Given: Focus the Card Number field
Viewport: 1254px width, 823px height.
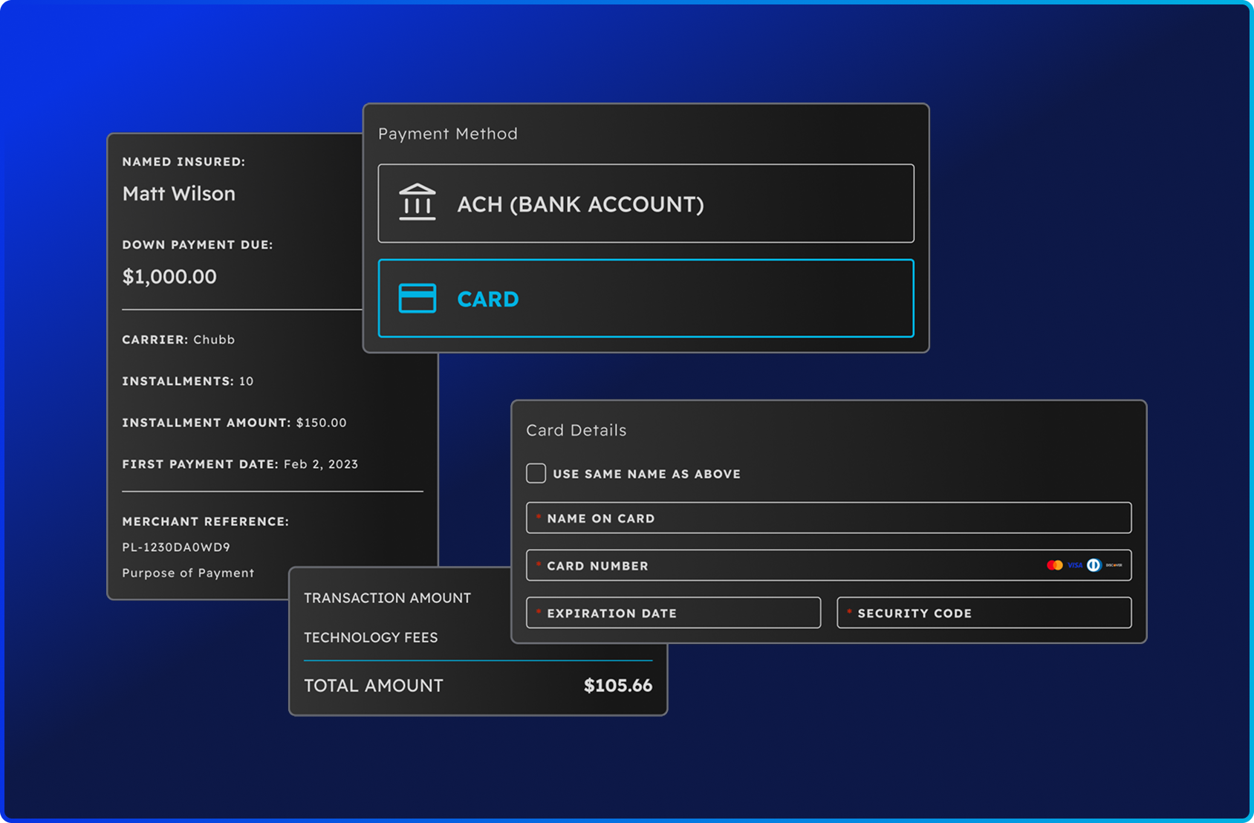Looking at the screenshot, I should (x=829, y=565).
